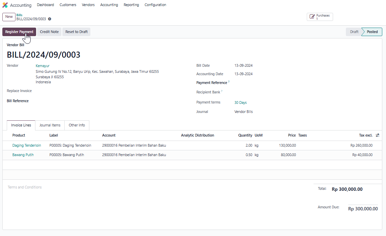Click the label P00005: Bawang Putih
Viewport: 386px width, 236px height.
[67, 155]
